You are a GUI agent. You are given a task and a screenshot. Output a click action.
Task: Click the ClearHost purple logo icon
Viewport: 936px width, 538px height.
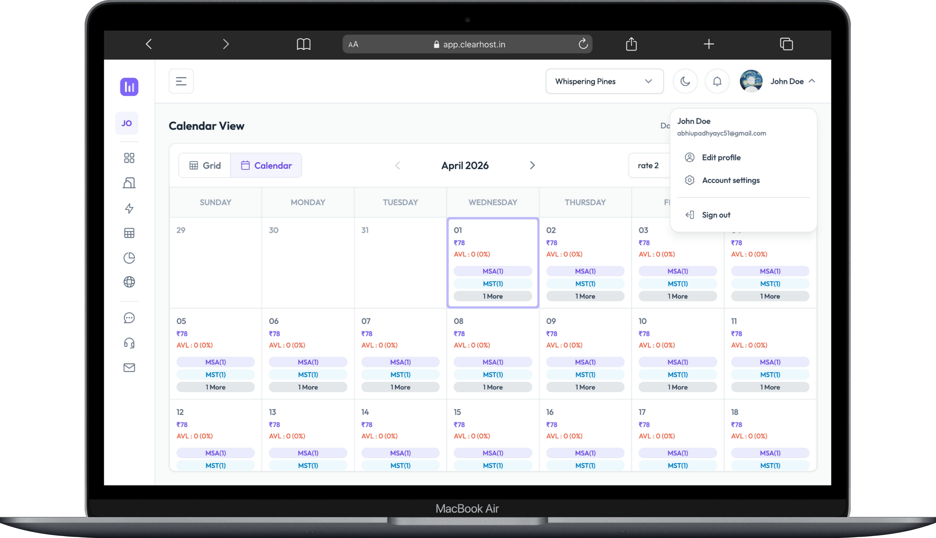pos(129,87)
